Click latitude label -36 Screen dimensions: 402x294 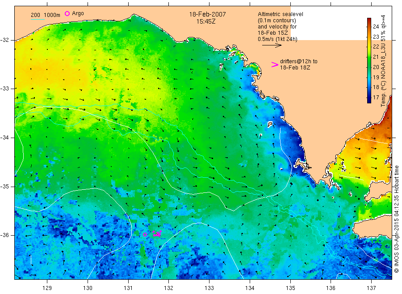tap(4, 235)
